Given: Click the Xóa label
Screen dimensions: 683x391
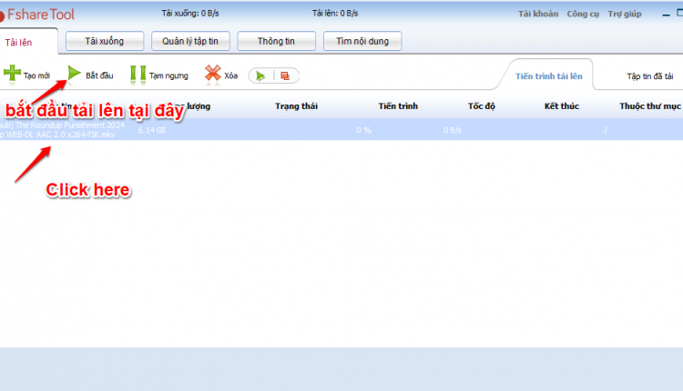Looking at the screenshot, I should click(231, 75).
